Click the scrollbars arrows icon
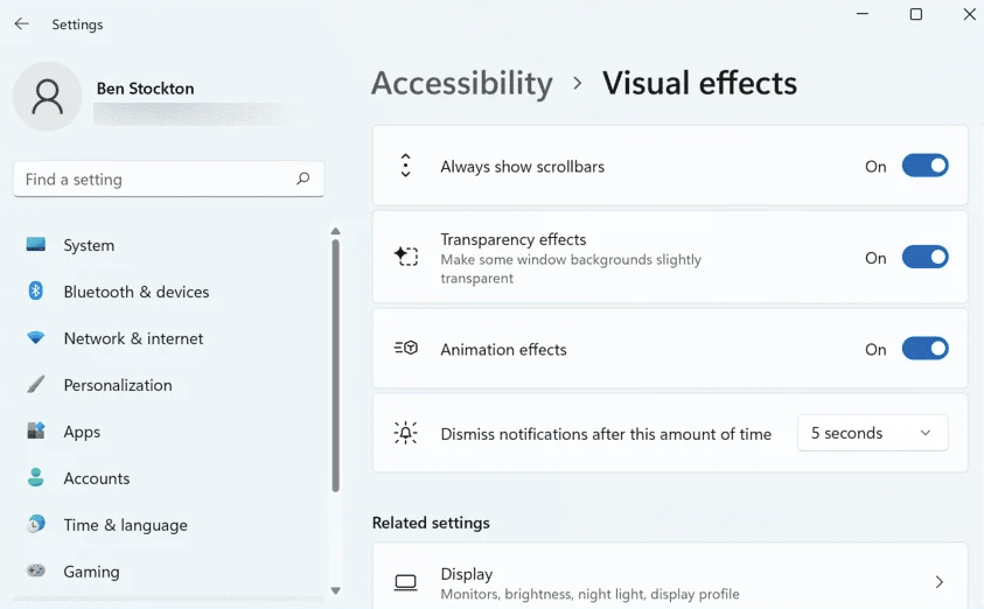984x609 pixels. [x=406, y=166]
